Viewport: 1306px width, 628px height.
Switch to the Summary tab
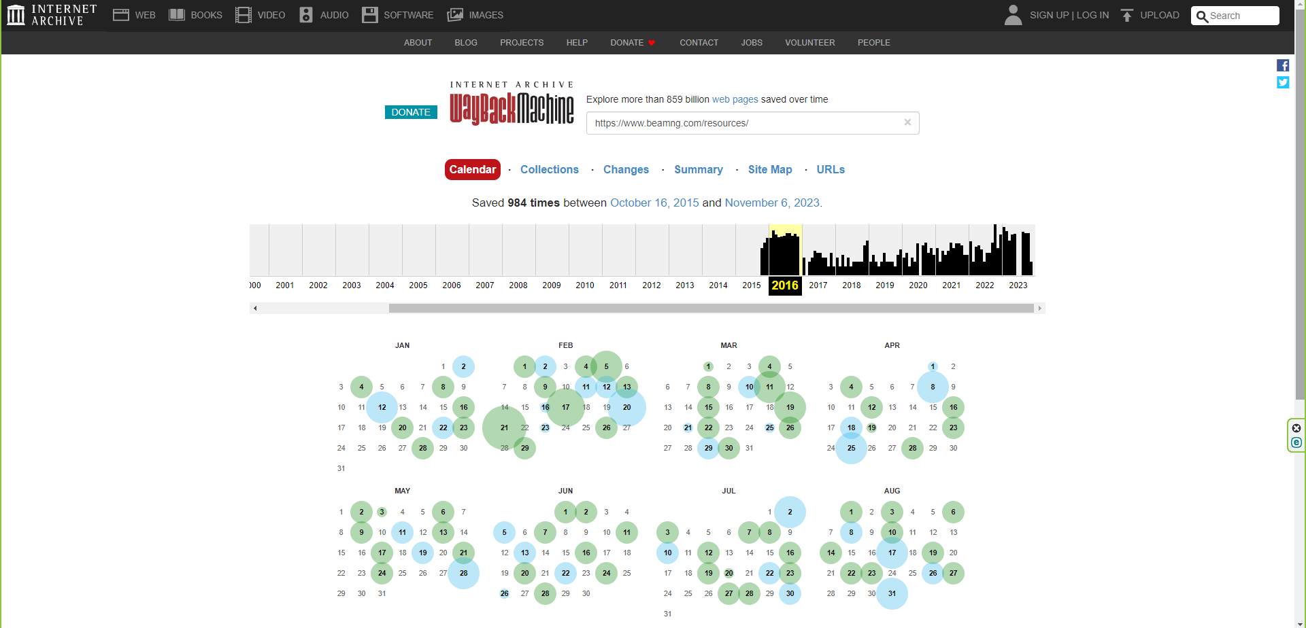[699, 169]
